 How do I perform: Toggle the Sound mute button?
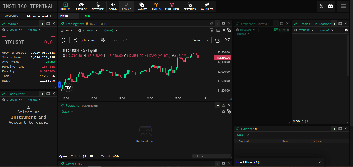(113, 6)
